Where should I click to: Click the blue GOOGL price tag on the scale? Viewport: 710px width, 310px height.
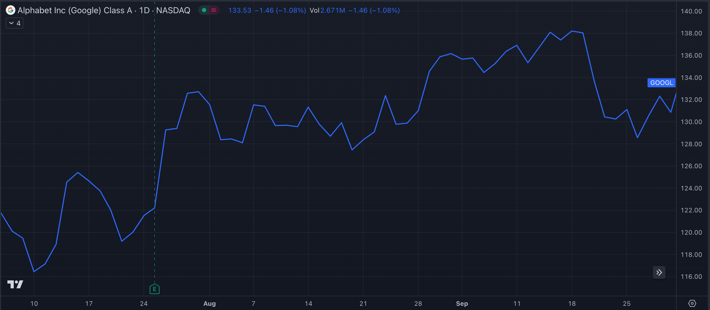[x=661, y=83]
